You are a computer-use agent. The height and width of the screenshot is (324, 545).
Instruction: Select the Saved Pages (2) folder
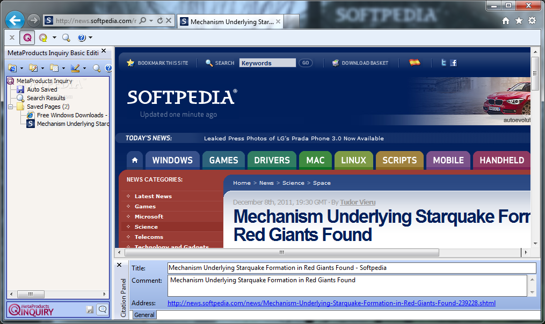[x=48, y=107]
